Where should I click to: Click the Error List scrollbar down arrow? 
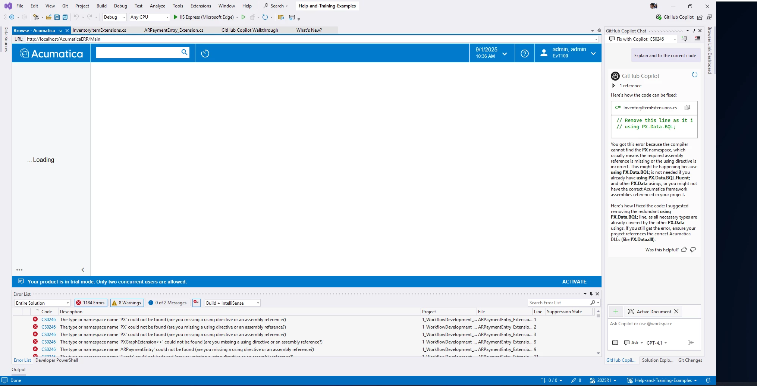coord(598,353)
